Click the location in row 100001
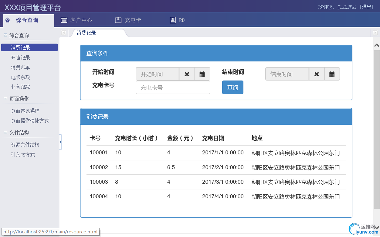Screen dimensions: 380x237 [296, 153]
